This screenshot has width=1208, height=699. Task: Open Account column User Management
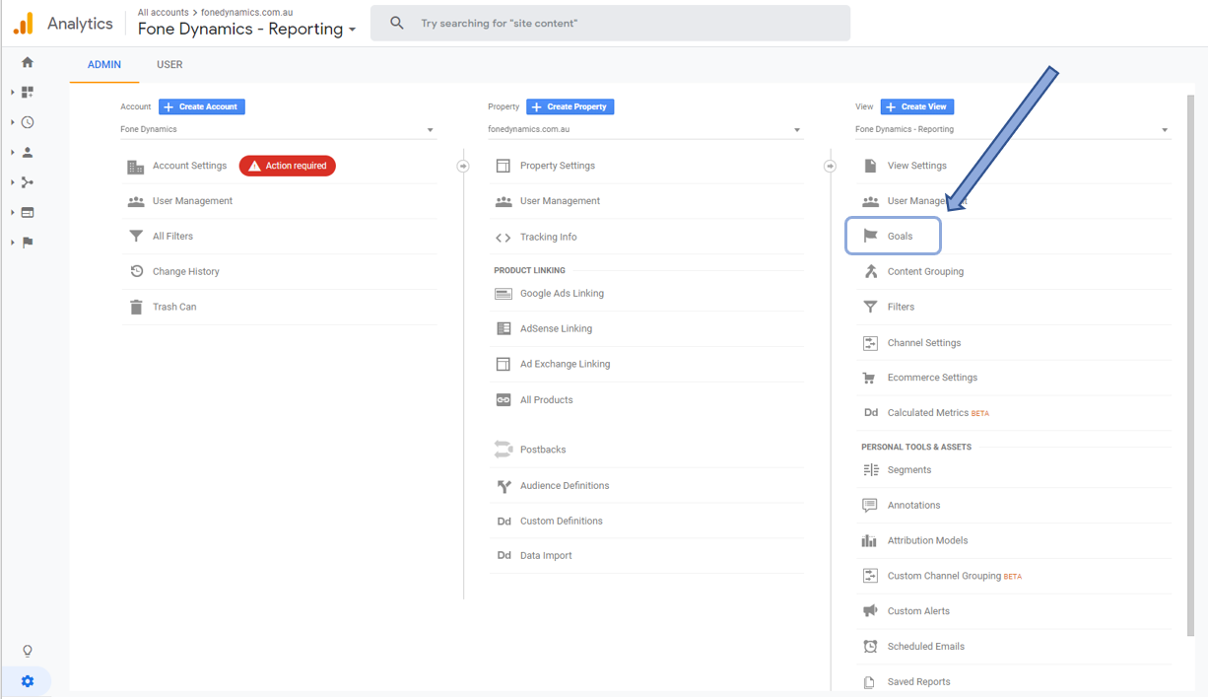coord(192,201)
